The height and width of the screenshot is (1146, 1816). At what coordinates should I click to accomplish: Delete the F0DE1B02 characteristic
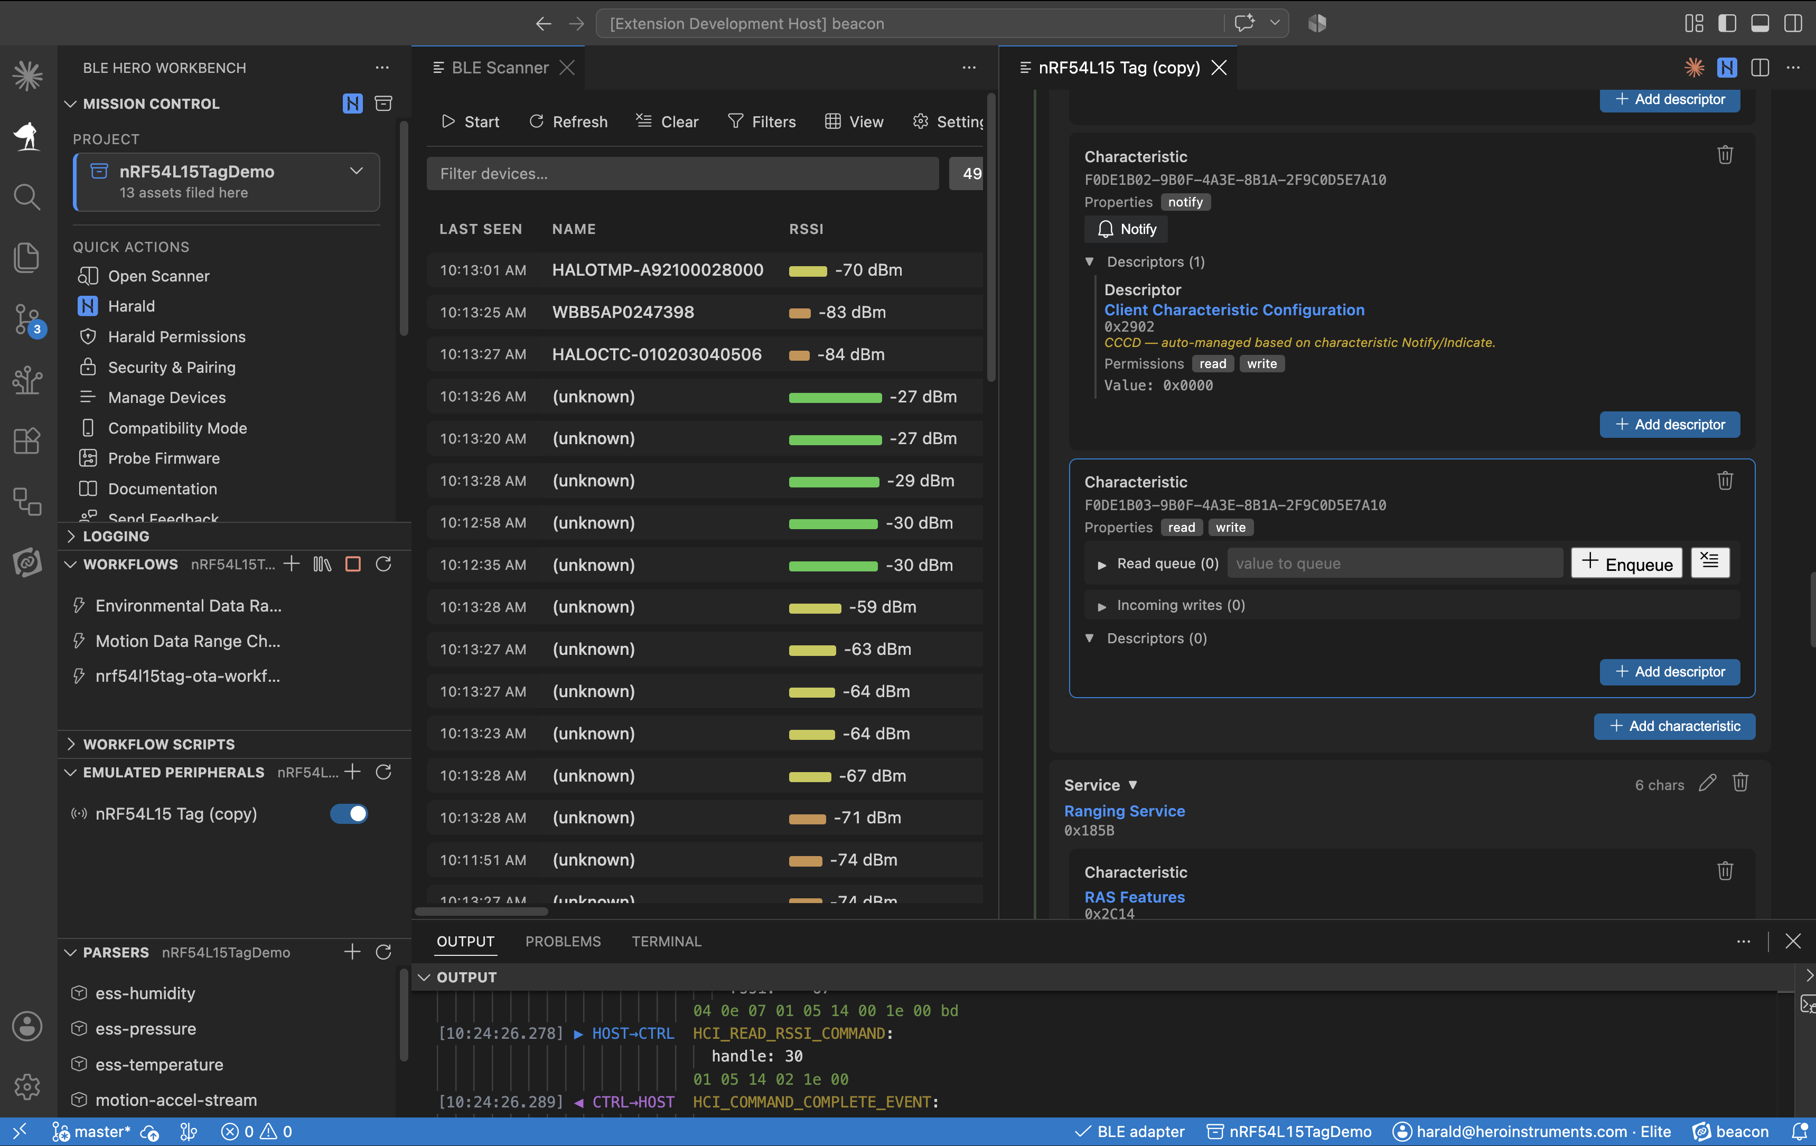[x=1725, y=155]
